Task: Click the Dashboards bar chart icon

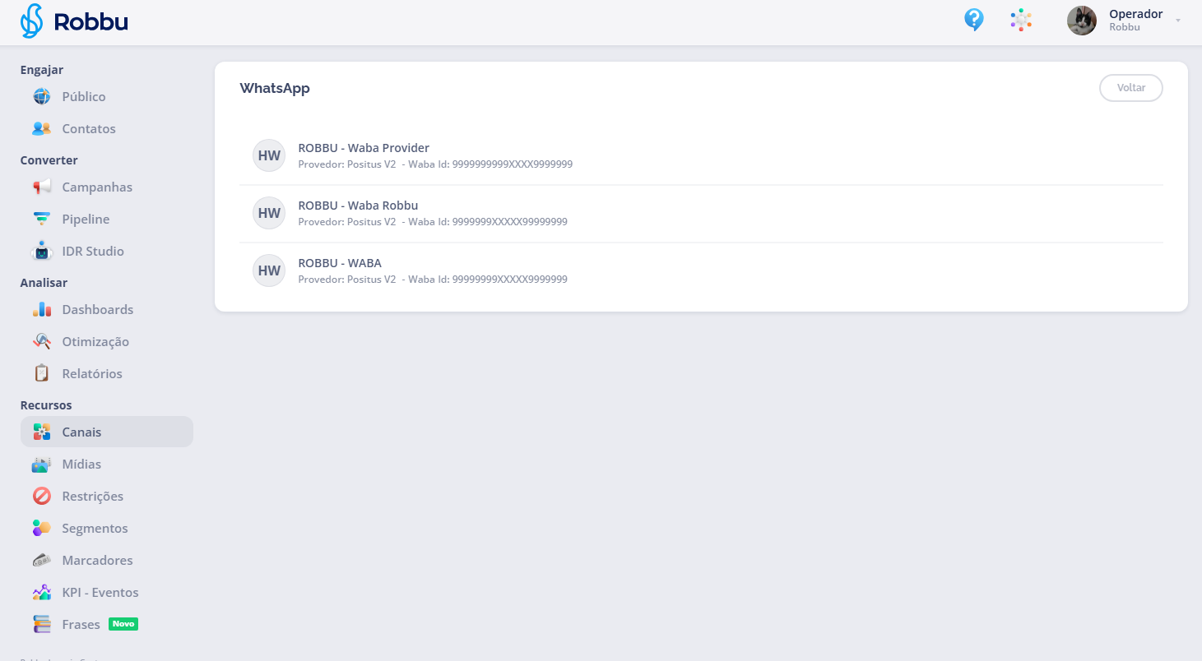Action: coord(41,310)
